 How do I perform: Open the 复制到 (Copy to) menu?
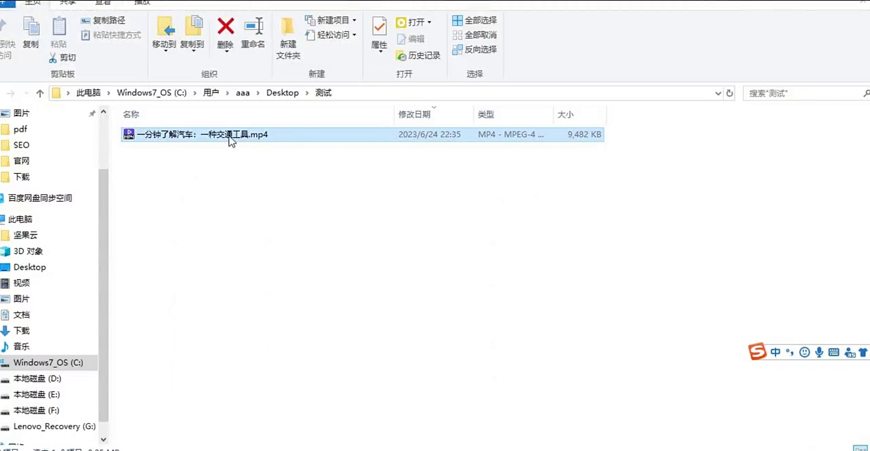192,34
